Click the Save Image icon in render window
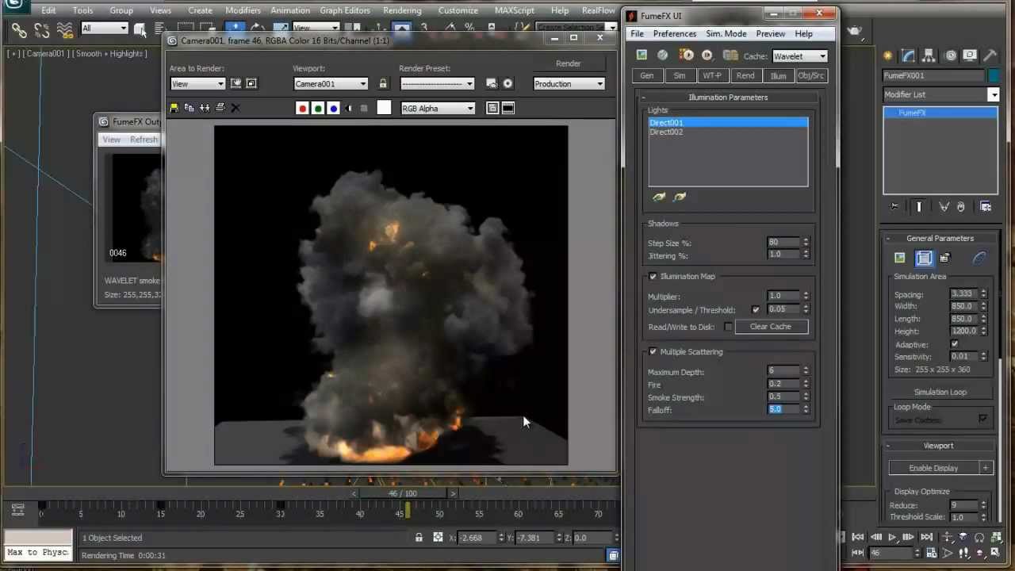 174,108
